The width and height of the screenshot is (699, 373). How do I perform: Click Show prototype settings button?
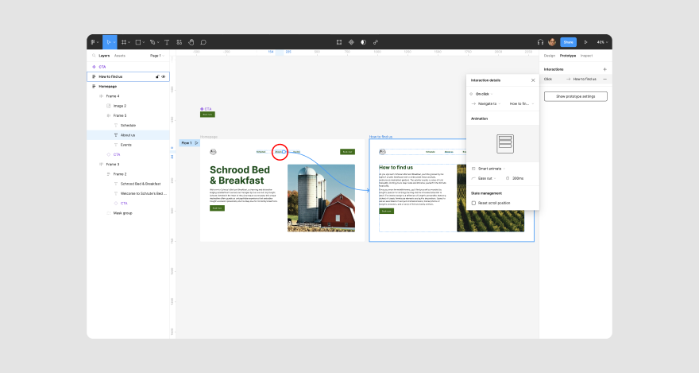point(576,96)
